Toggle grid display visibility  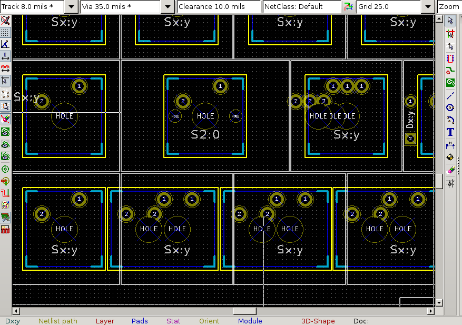click(5, 32)
